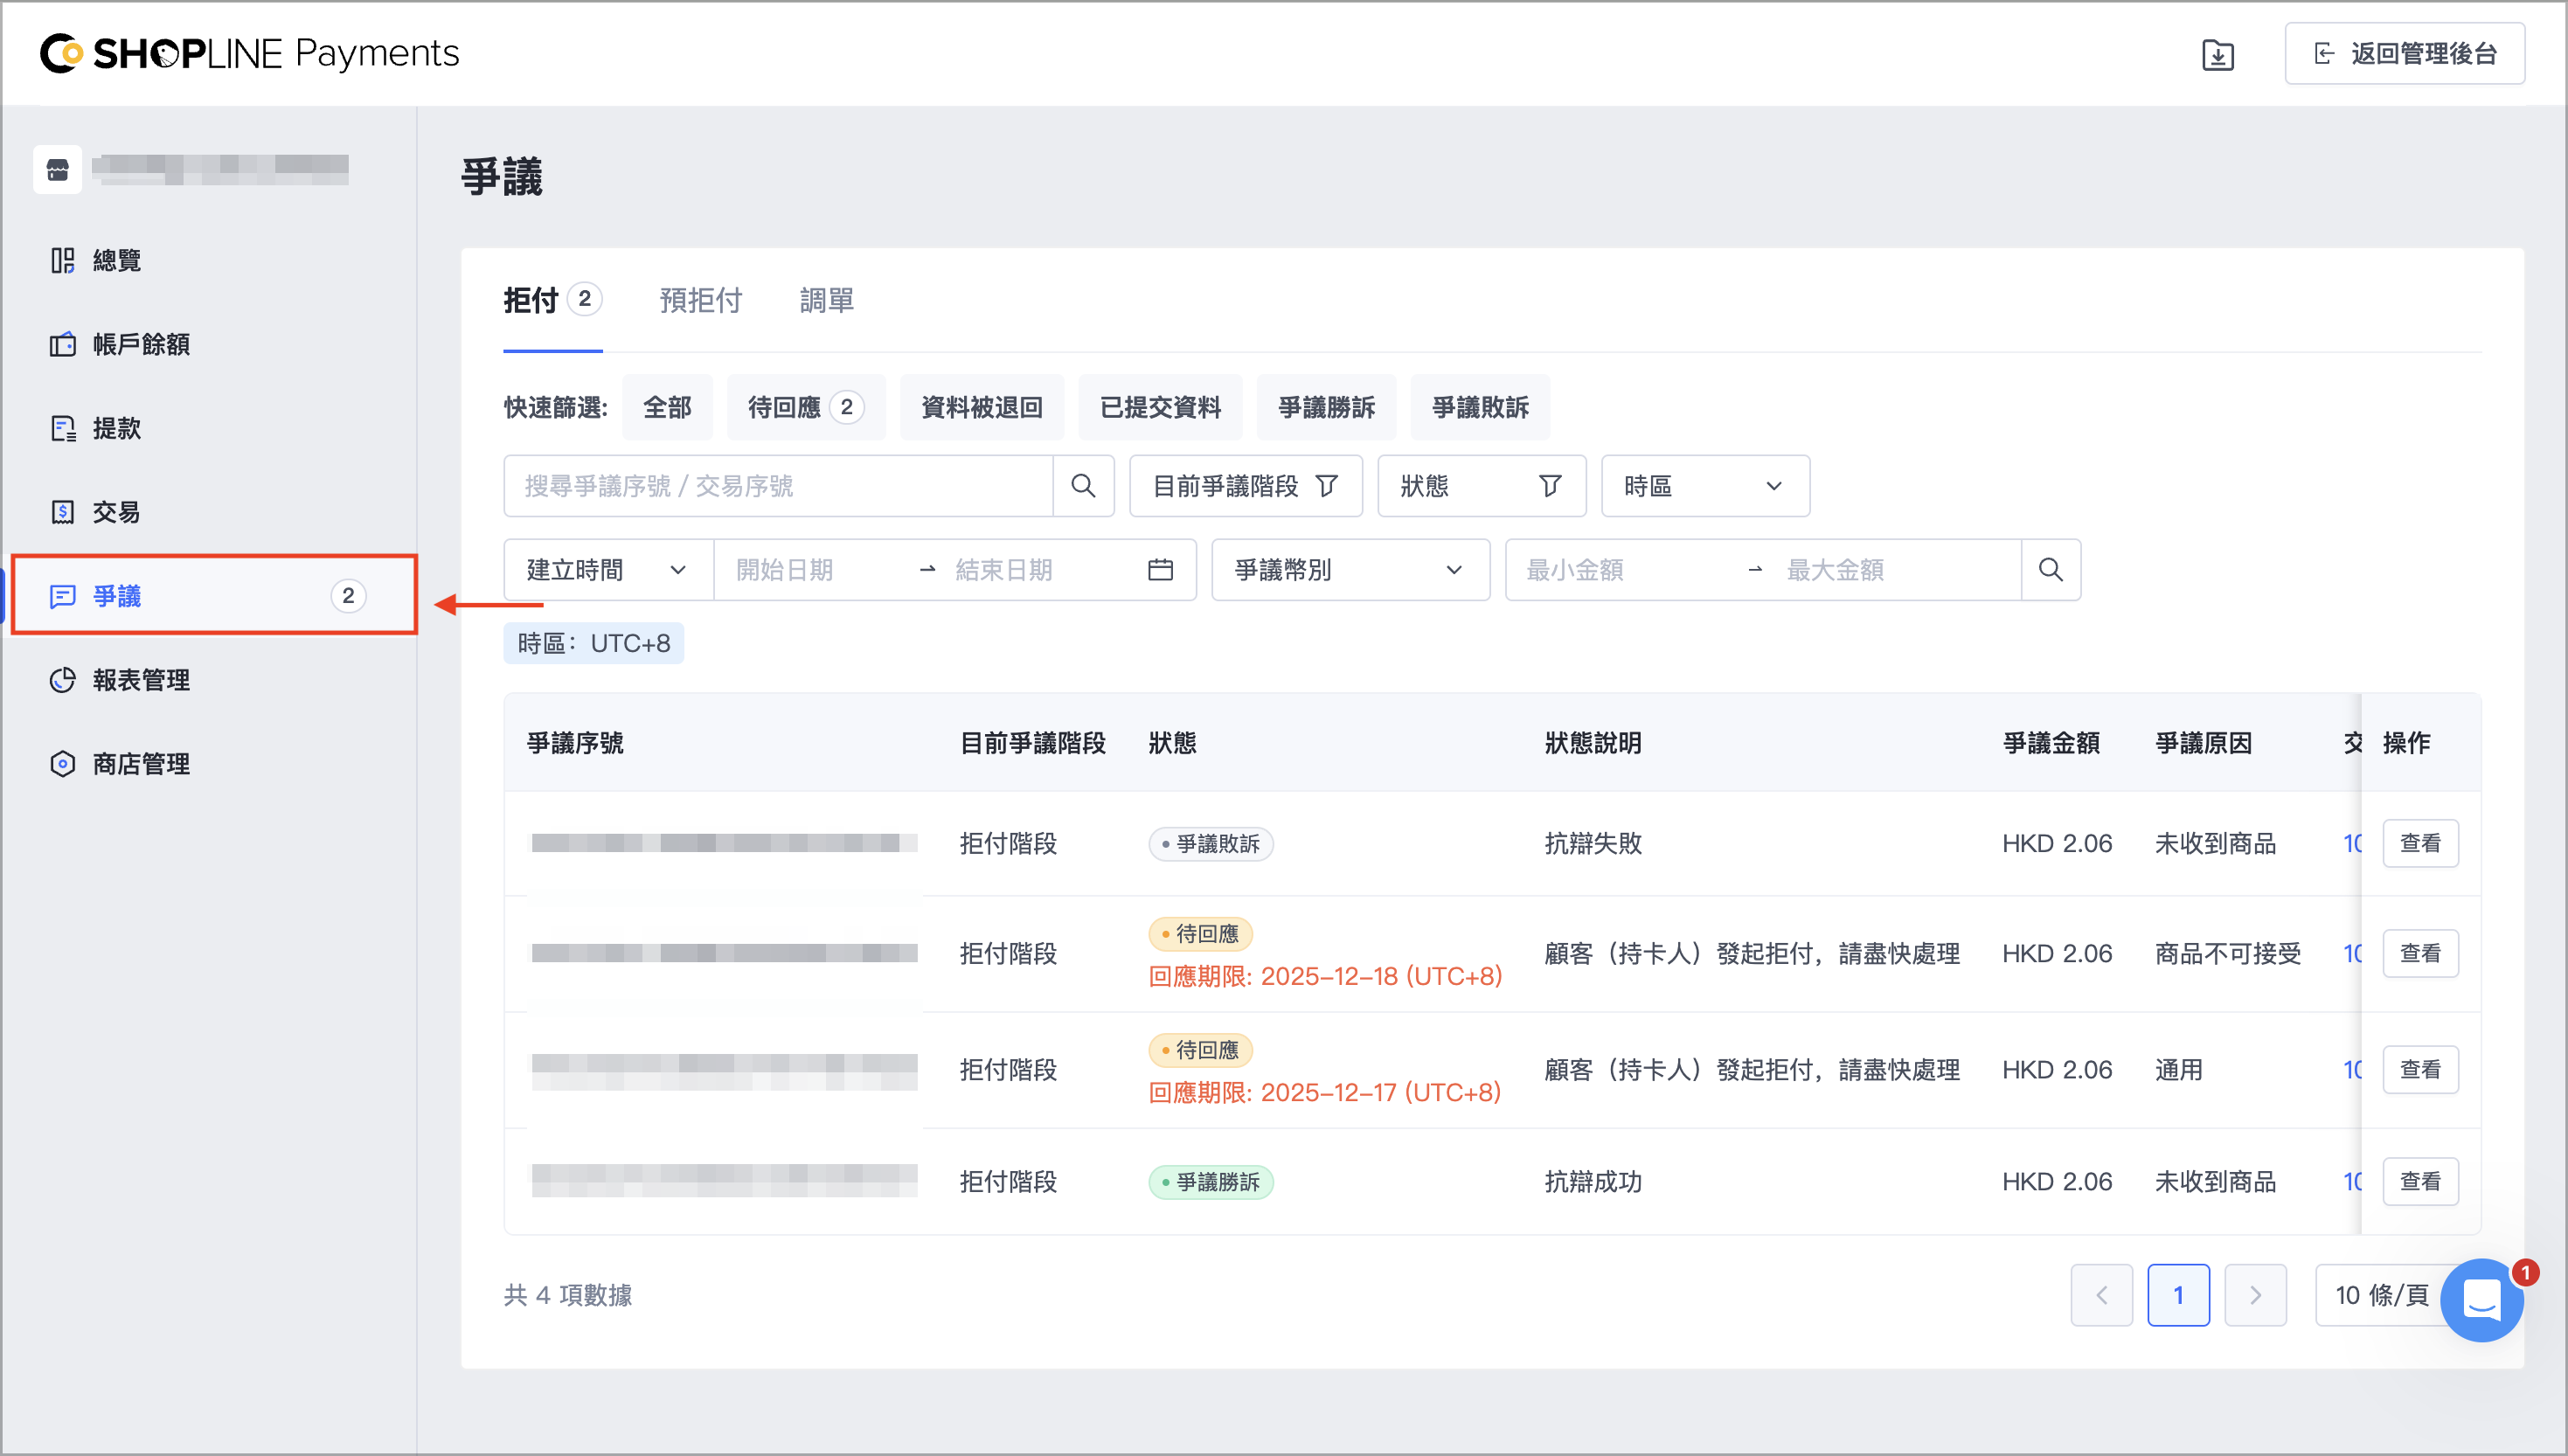Select 爭議敗訴 quick filter
The image size is (2568, 1456).
[x=1480, y=407]
